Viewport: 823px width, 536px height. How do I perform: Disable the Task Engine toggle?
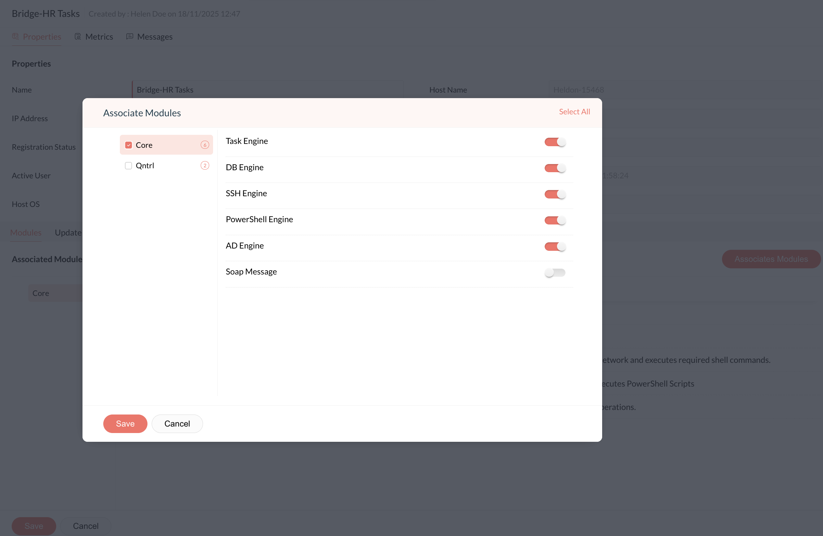click(555, 142)
